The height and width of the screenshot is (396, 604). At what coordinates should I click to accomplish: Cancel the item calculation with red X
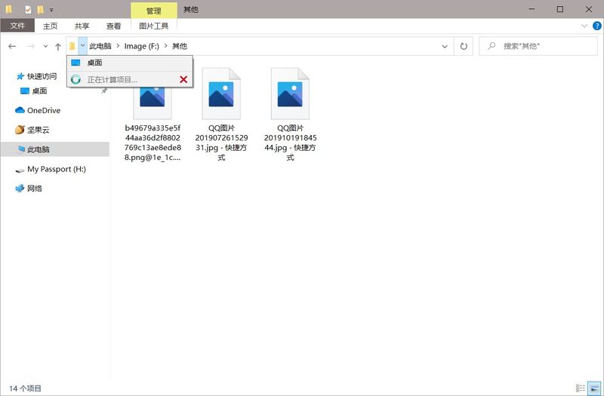(183, 79)
